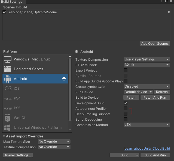Image resolution: width=174 pixels, height=161 pixels.
Task: Enable the Script Debugging checkbox
Action: click(126, 119)
